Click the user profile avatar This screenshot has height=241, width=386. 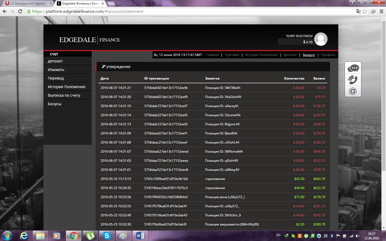click(x=321, y=39)
